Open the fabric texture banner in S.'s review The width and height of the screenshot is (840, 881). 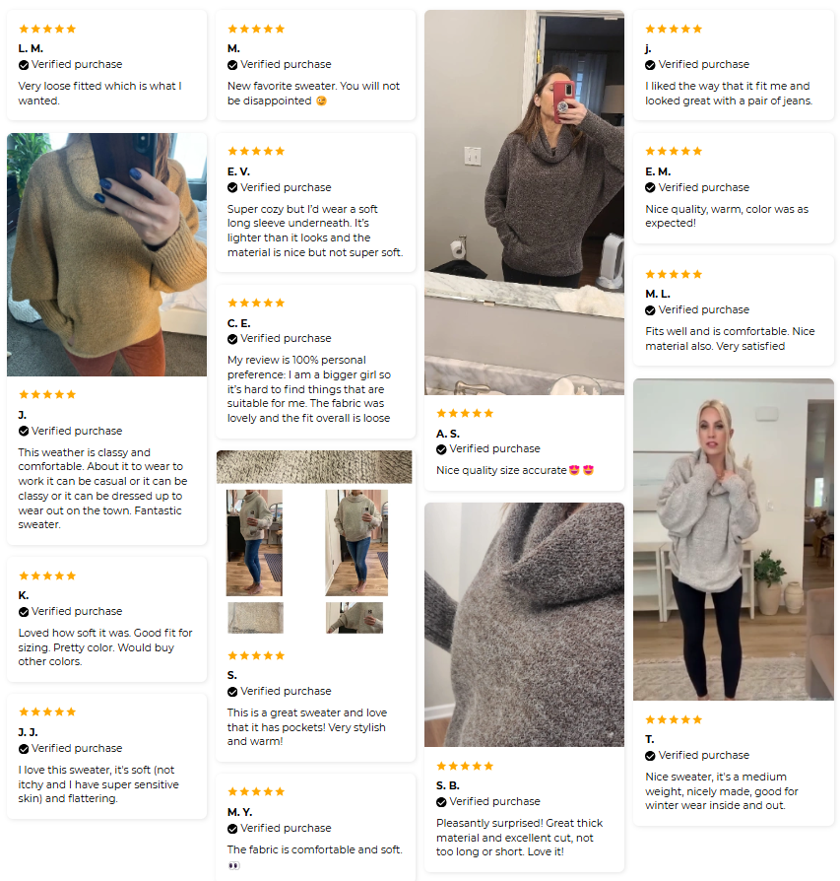(x=314, y=467)
